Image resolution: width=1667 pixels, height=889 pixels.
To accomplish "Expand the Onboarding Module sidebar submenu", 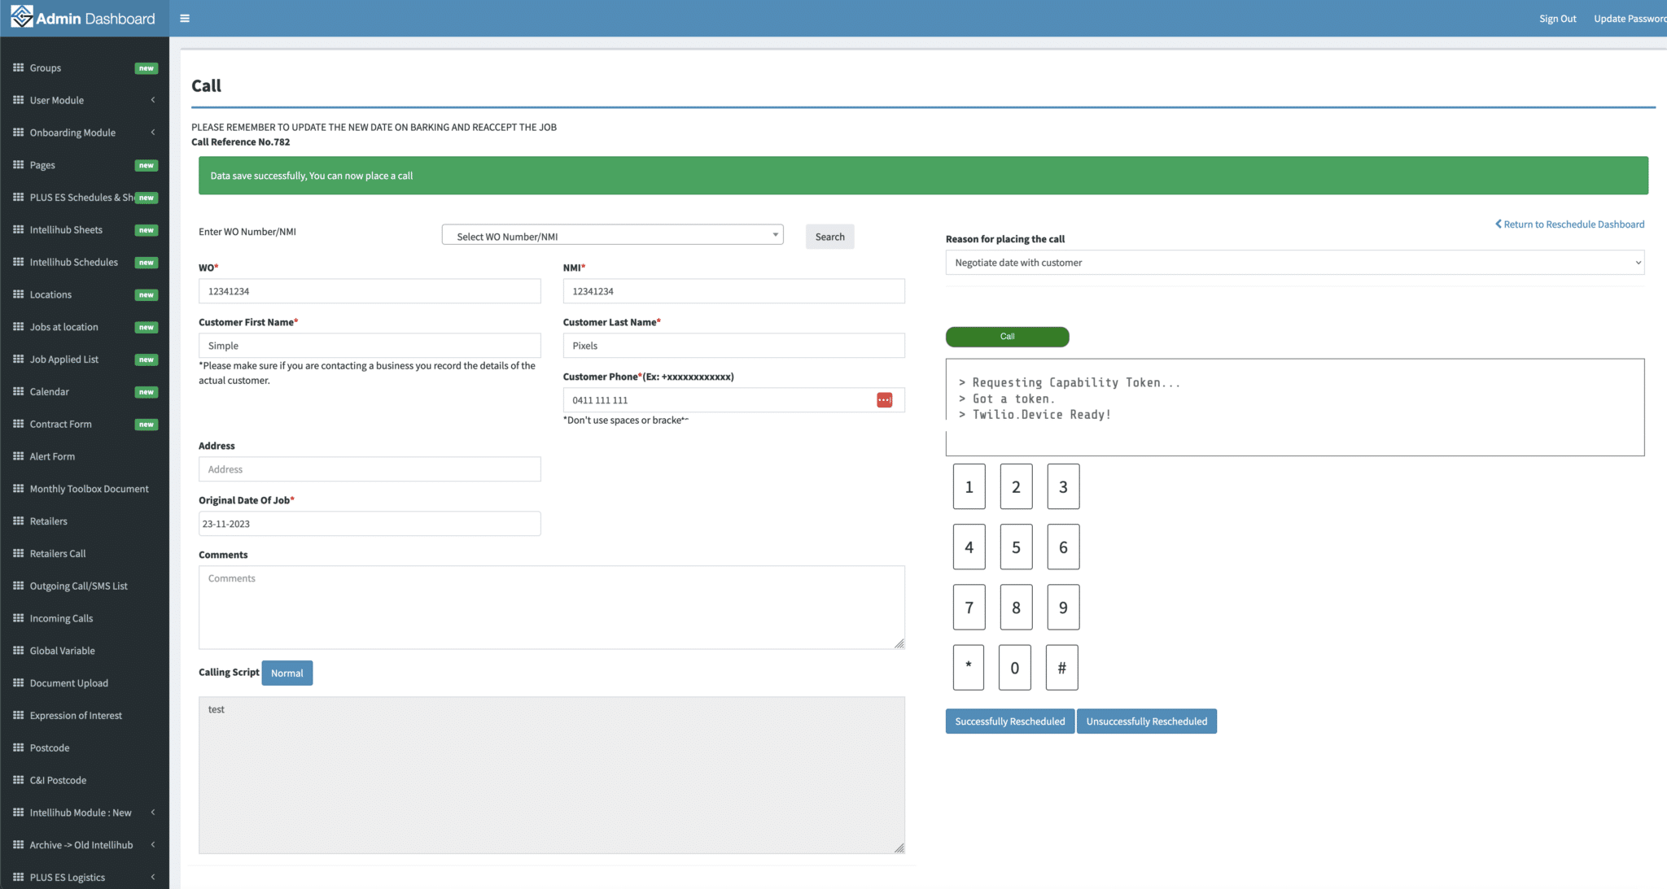I will tap(85, 133).
